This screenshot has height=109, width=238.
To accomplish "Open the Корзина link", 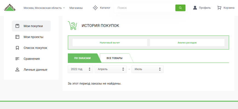I will coord(229,8).
